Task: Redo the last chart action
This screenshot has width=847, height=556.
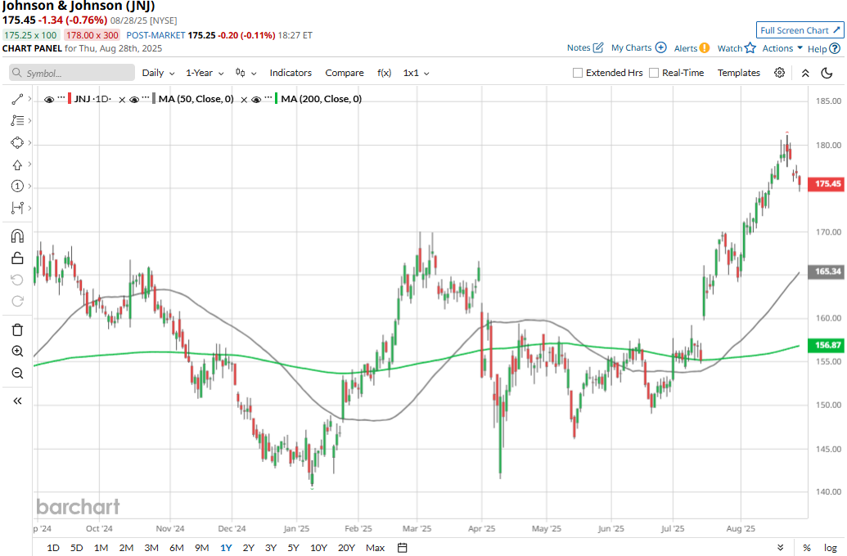Action: click(x=17, y=301)
